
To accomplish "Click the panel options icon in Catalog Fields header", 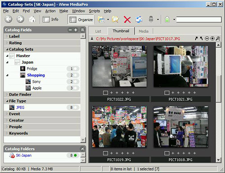I will (x=82, y=30).
